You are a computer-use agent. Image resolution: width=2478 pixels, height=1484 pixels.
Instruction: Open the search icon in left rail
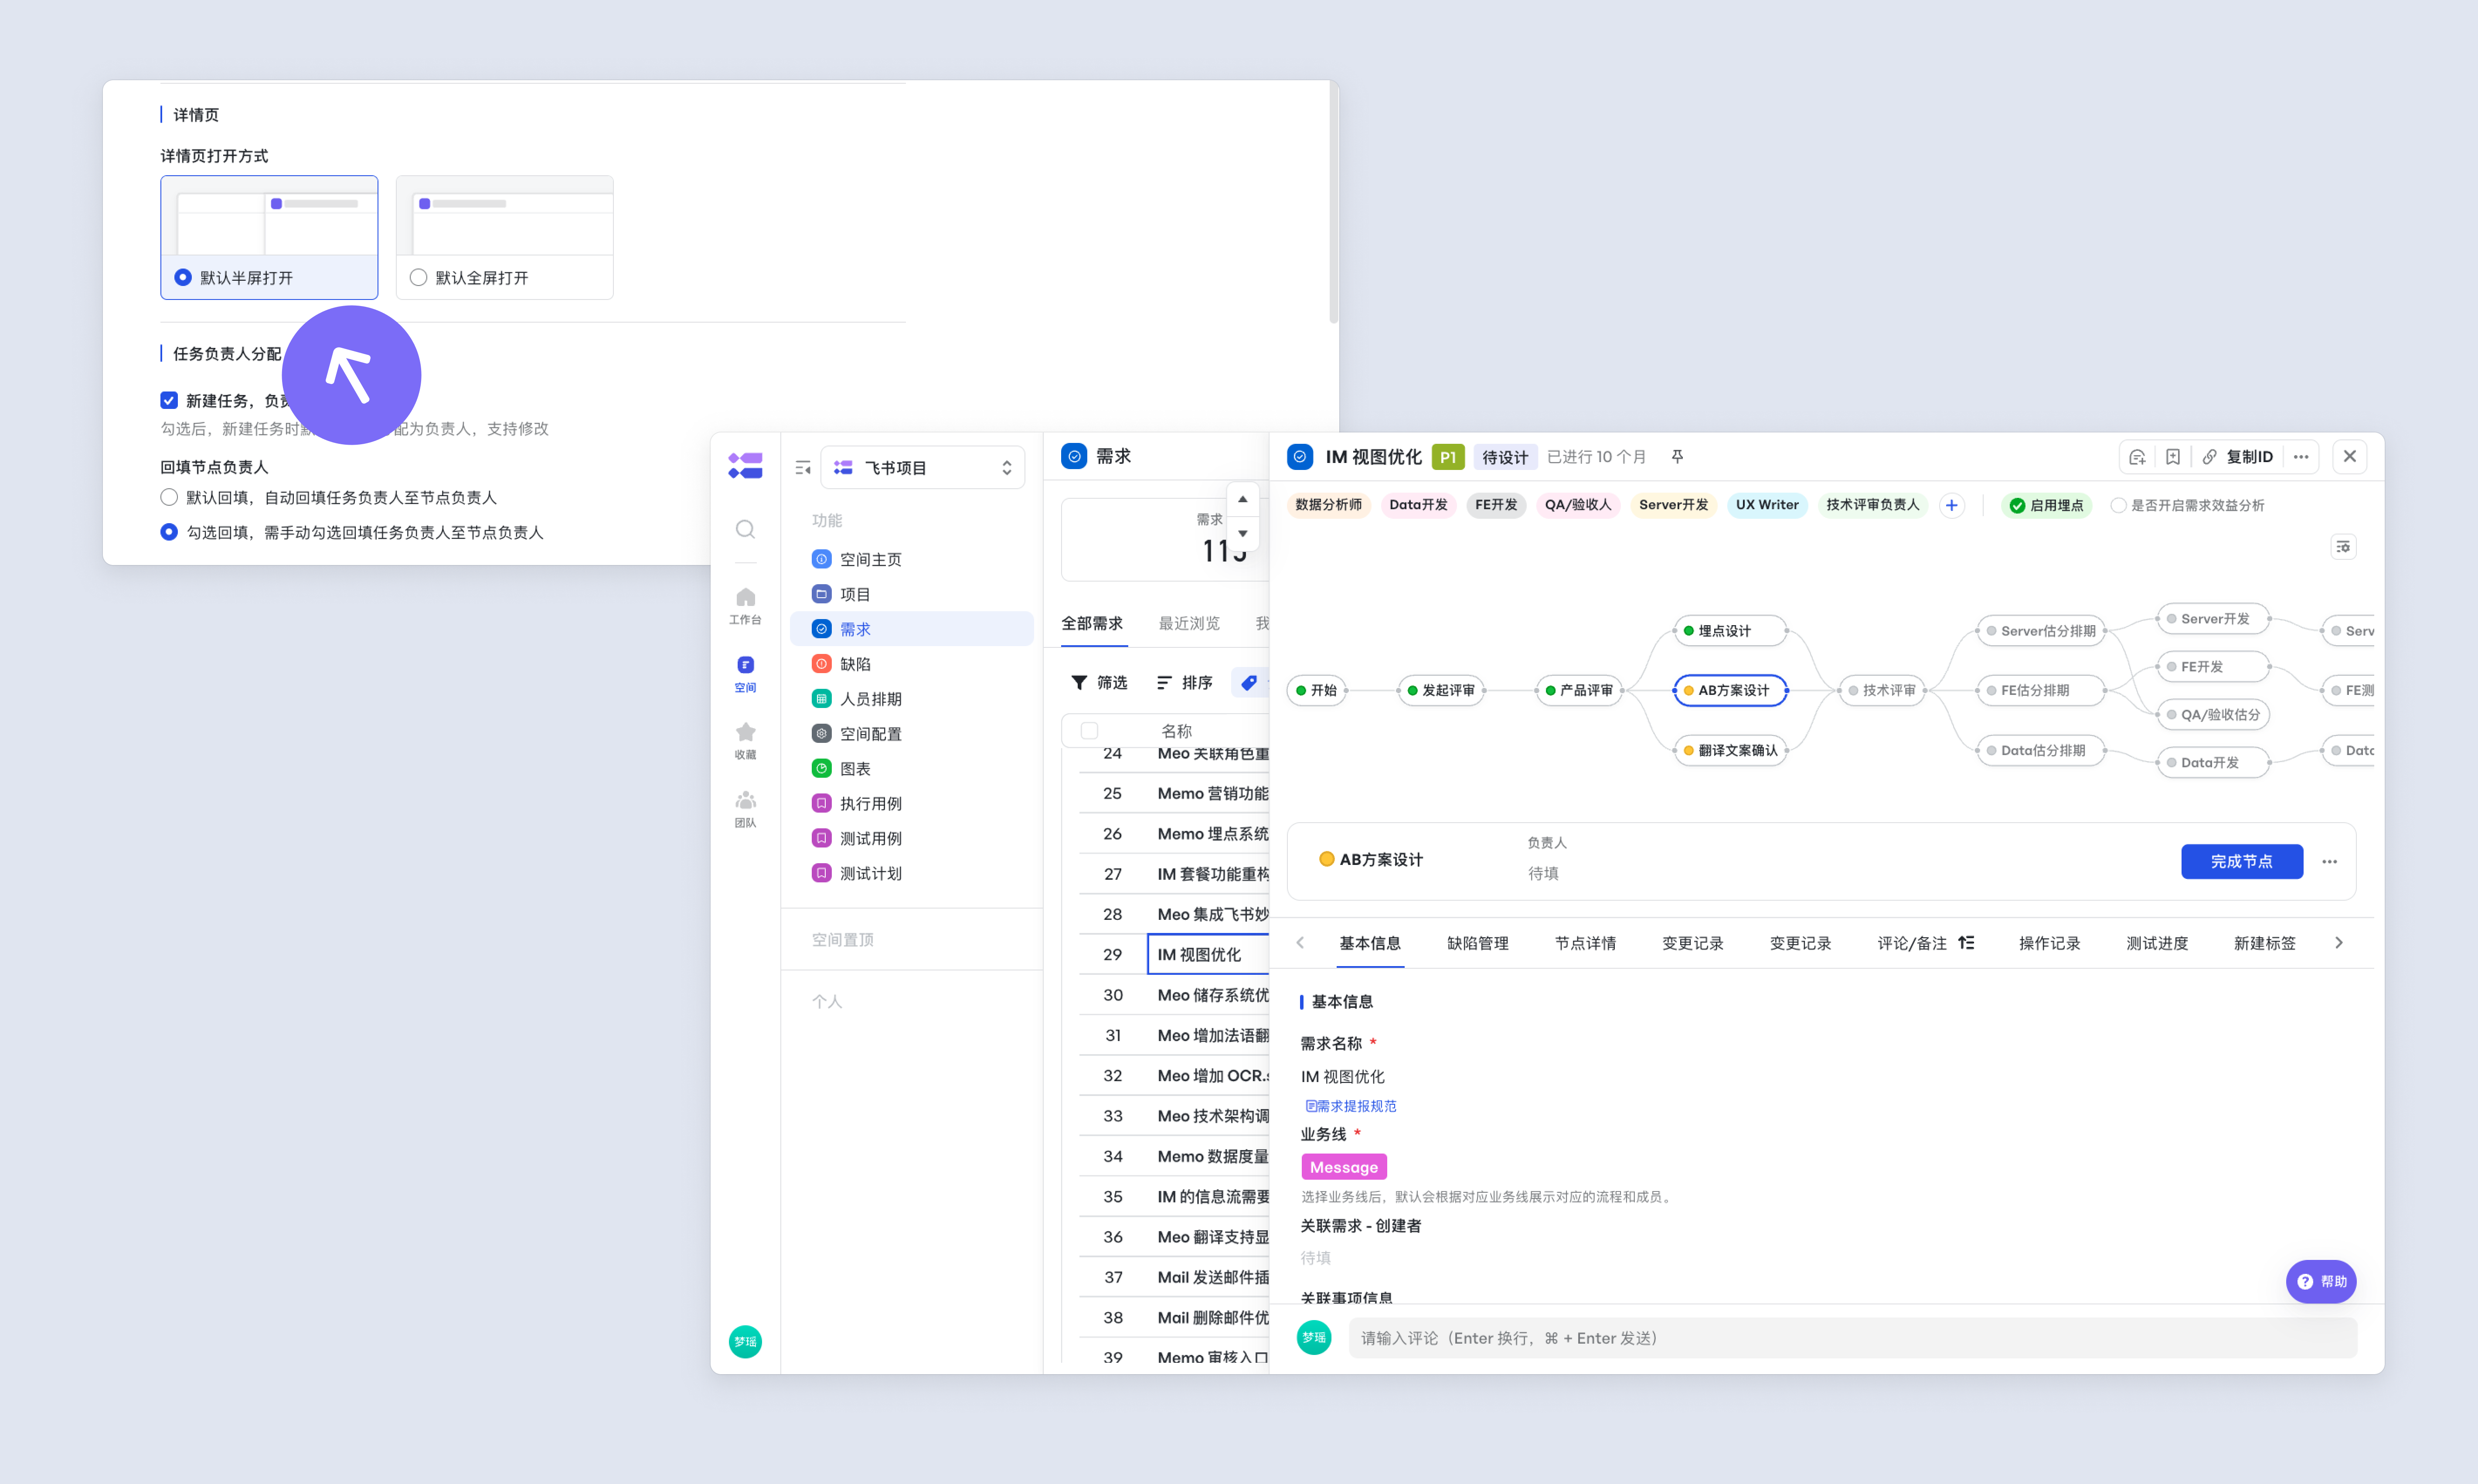[x=745, y=529]
